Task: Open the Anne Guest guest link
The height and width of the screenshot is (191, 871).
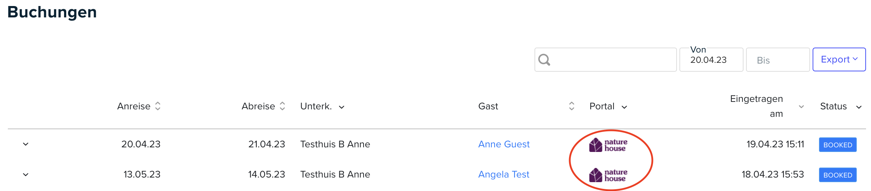Action: pyautogui.click(x=504, y=144)
